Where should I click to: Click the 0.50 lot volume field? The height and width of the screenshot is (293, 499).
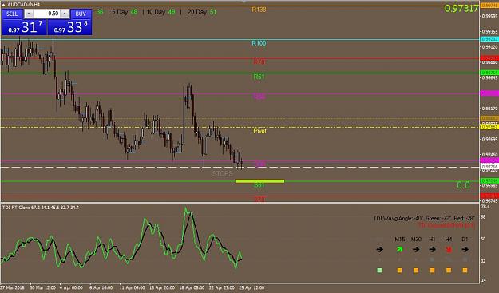(47, 14)
